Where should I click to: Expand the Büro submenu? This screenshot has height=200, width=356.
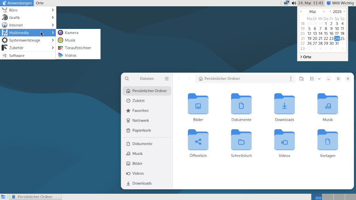(x=28, y=10)
